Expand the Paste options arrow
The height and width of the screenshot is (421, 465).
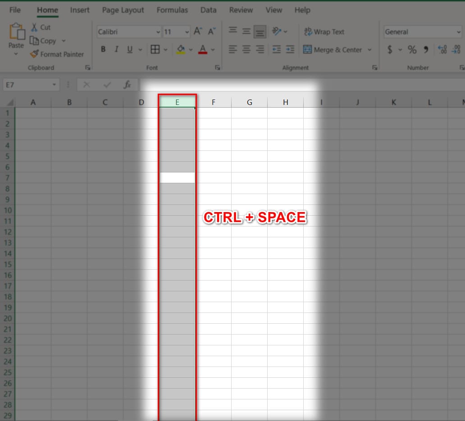(x=16, y=54)
